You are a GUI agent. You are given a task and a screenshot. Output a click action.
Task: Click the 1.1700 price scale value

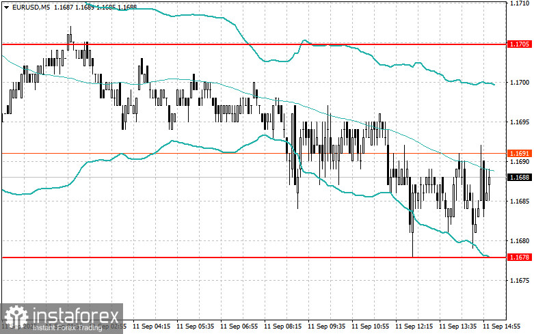pyautogui.click(x=520, y=83)
